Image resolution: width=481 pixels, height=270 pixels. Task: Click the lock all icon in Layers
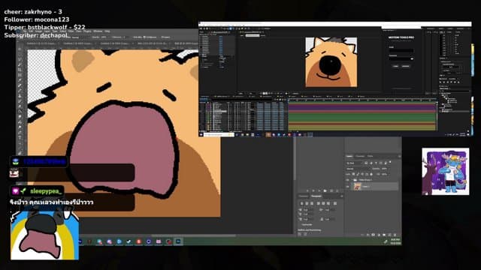click(371, 174)
